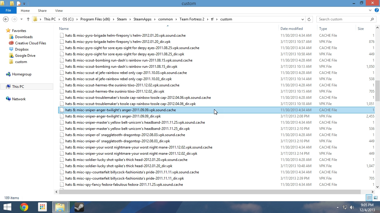Screen dimensions: 380x213
Task: Open the Windows Start button
Action: click(x=7, y=207)
